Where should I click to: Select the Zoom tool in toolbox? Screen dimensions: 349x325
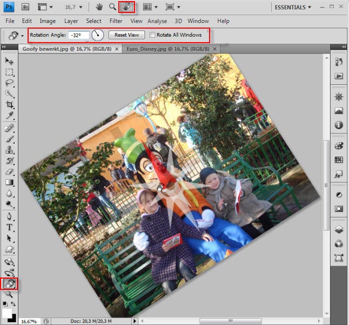(9, 294)
